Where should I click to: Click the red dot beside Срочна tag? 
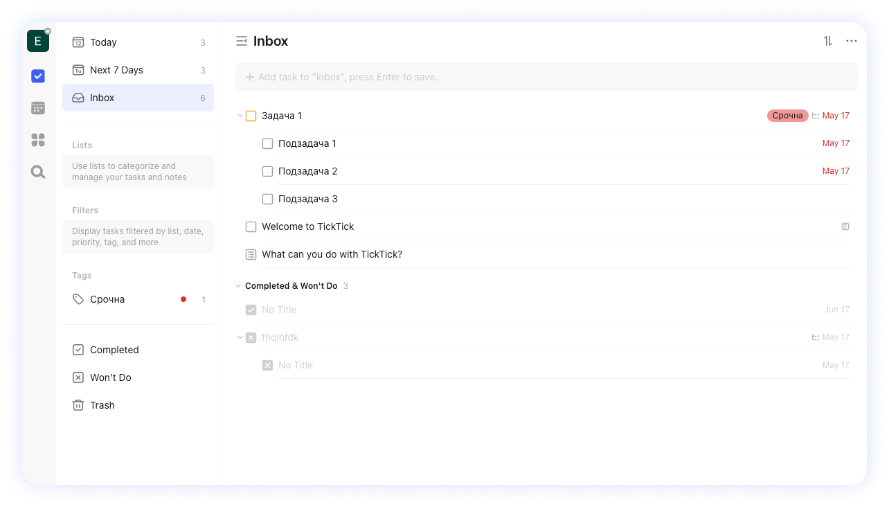point(183,299)
